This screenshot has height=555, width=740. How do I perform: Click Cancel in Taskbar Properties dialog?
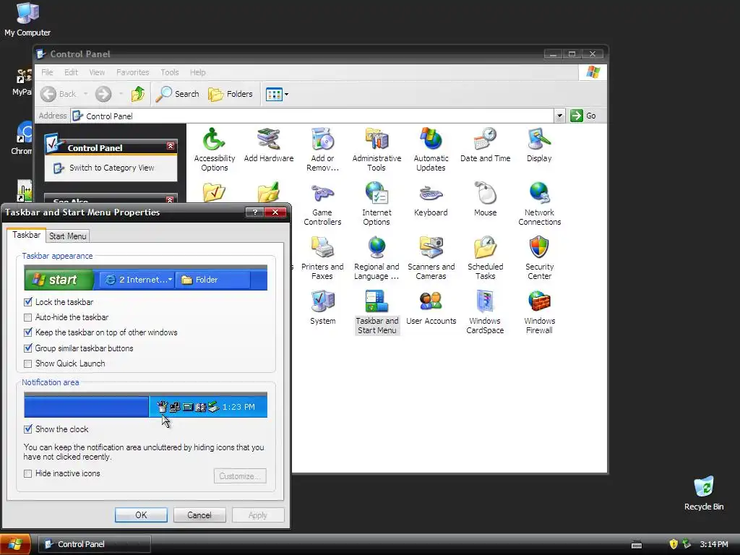pos(199,515)
